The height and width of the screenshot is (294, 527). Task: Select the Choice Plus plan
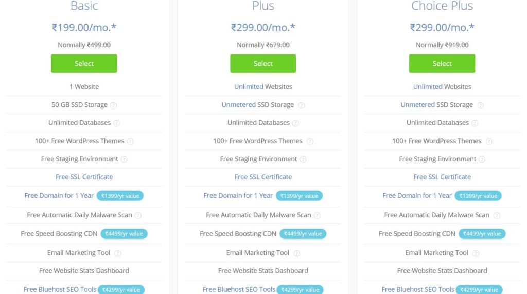(442, 63)
